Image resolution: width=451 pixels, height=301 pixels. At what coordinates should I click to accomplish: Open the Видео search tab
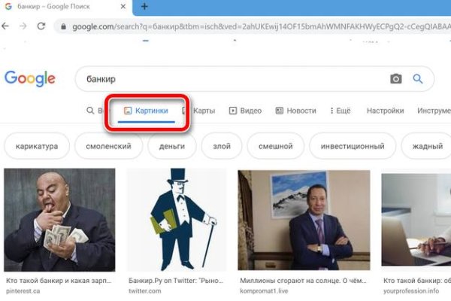[x=245, y=111]
